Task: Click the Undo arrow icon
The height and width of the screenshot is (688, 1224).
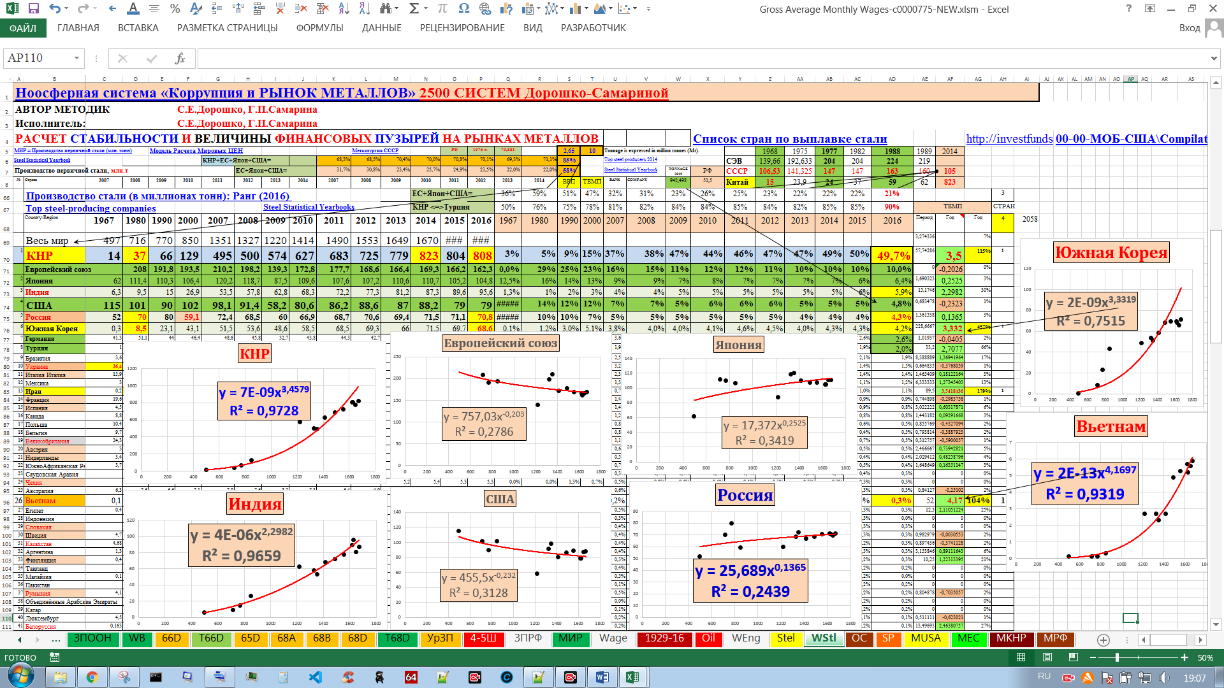Action: [55, 9]
